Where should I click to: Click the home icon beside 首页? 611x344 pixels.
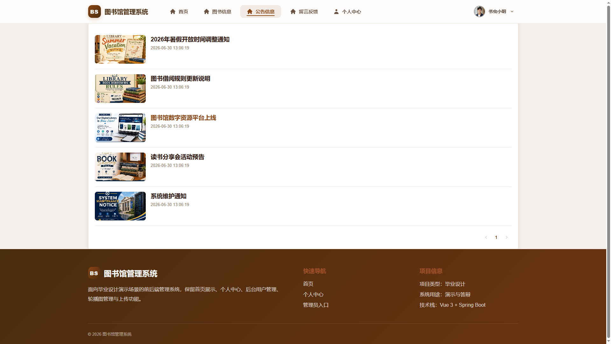173,11
